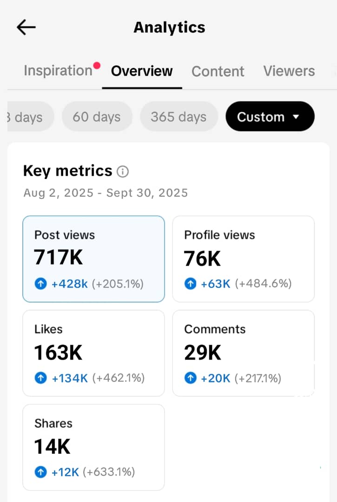Image resolution: width=337 pixels, height=502 pixels.
Task: Open the Viewers tab
Action: (x=289, y=71)
